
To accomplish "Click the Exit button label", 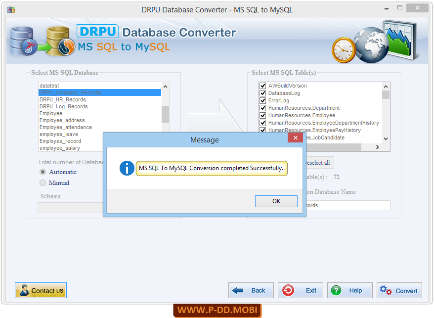I will (x=311, y=291).
